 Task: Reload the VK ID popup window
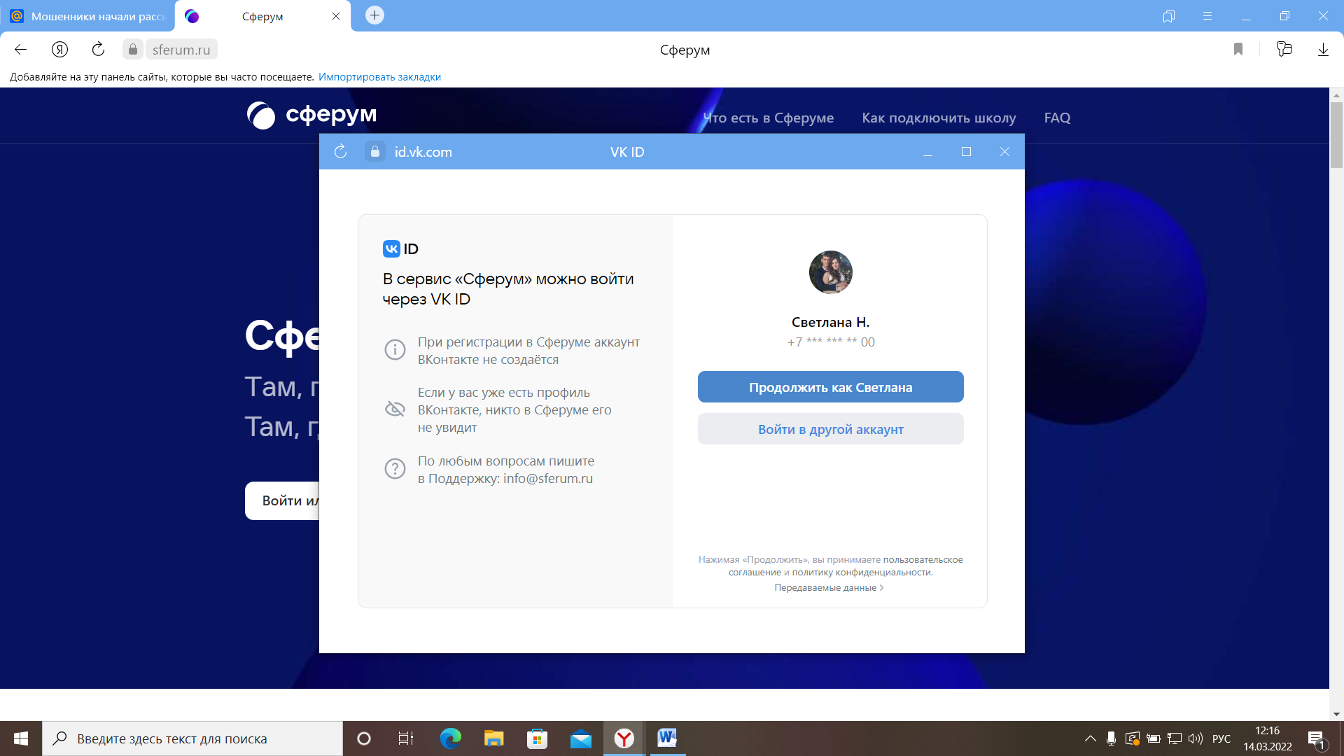pyautogui.click(x=340, y=151)
